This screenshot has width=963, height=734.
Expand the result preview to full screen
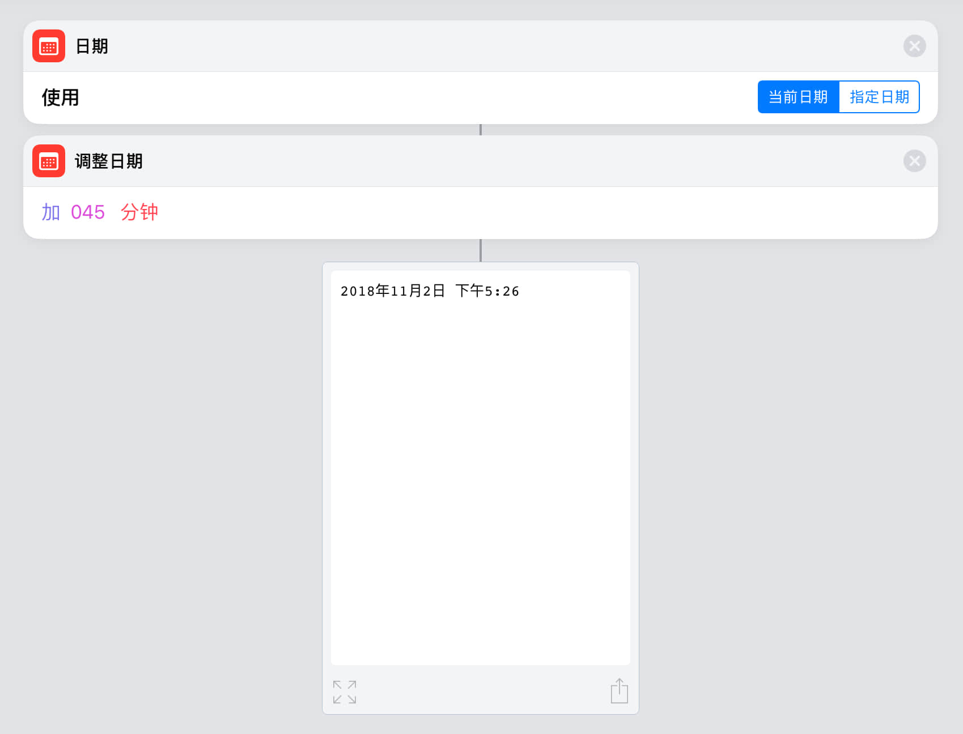[x=345, y=692]
